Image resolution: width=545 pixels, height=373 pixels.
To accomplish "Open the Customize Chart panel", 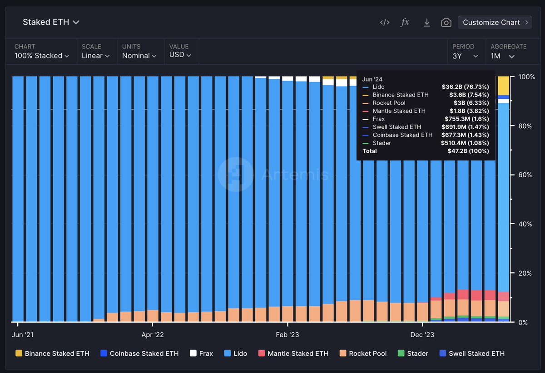I will [495, 22].
